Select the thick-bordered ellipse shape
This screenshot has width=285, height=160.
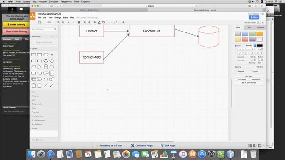point(46,61)
